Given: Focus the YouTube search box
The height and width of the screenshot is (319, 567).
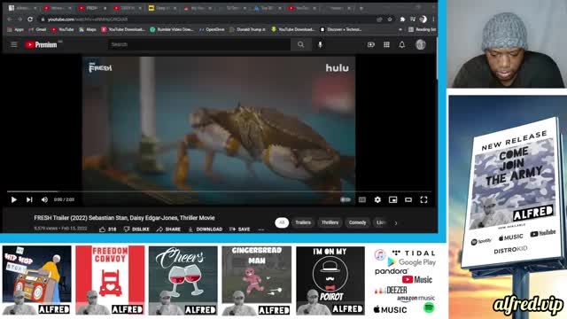Looking at the screenshot, I should coord(198,44).
